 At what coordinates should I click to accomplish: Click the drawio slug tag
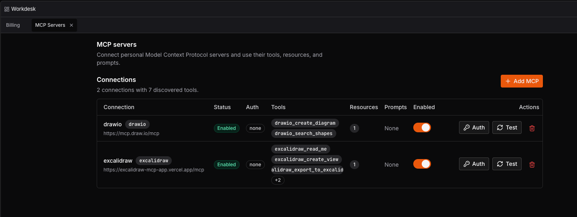pyautogui.click(x=137, y=124)
